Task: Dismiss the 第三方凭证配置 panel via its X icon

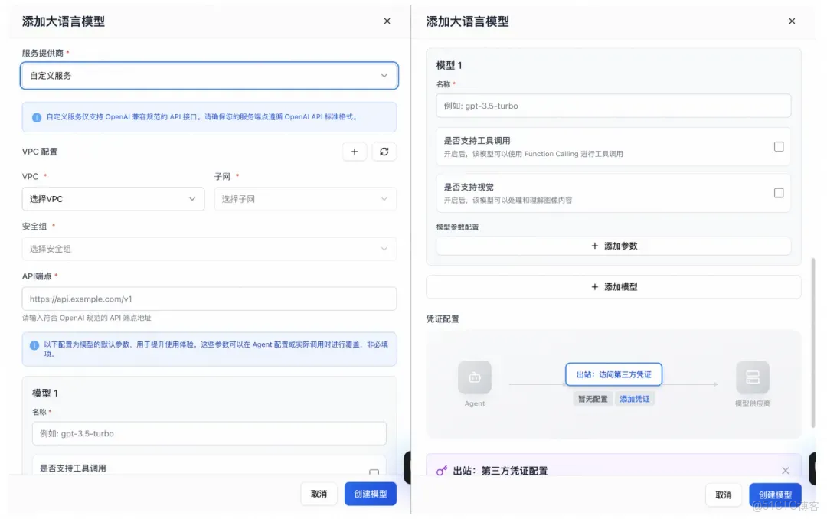Action: 786,471
